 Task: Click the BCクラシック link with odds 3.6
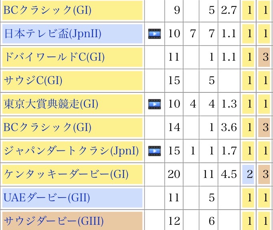point(47,128)
